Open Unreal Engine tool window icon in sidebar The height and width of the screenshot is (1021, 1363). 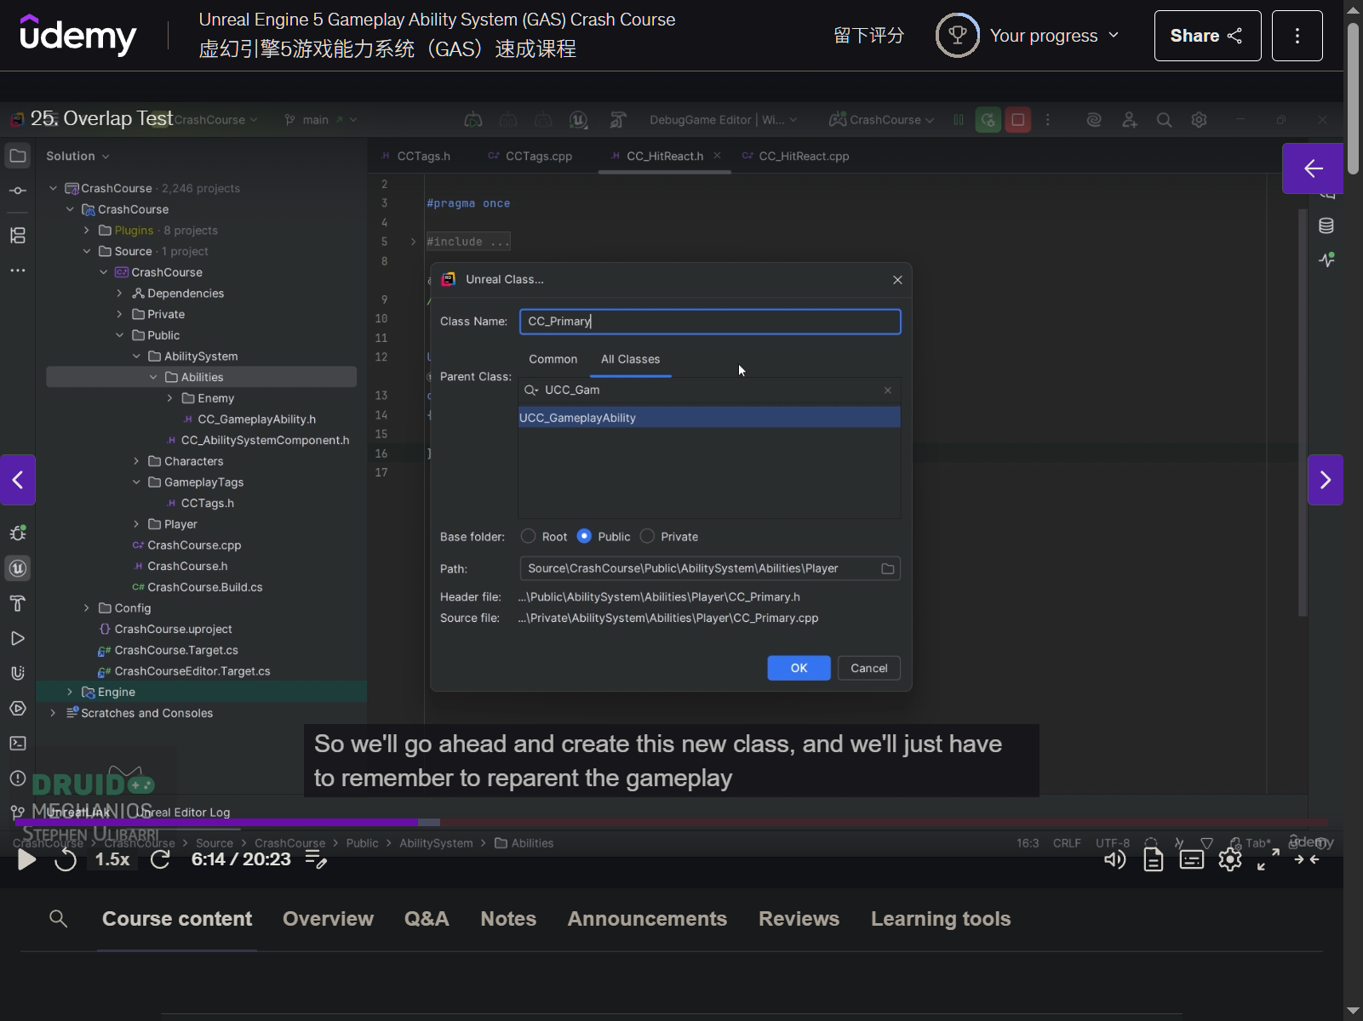18,568
